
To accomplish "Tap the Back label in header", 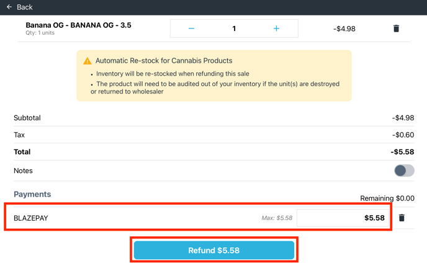I will tap(25, 7).
